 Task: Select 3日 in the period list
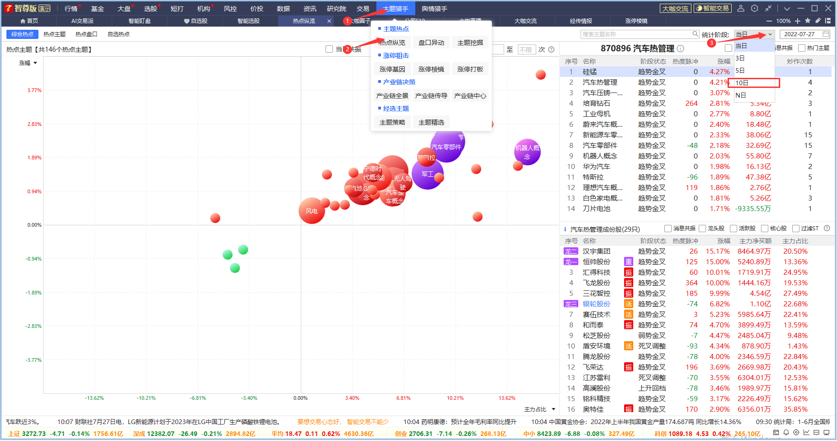[754, 58]
